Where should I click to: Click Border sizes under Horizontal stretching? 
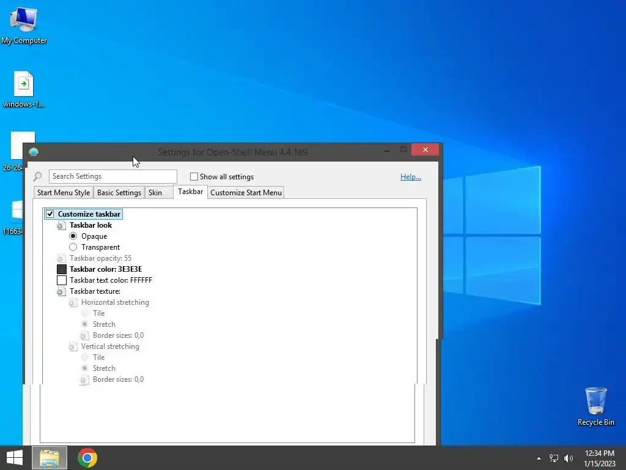tap(118, 335)
